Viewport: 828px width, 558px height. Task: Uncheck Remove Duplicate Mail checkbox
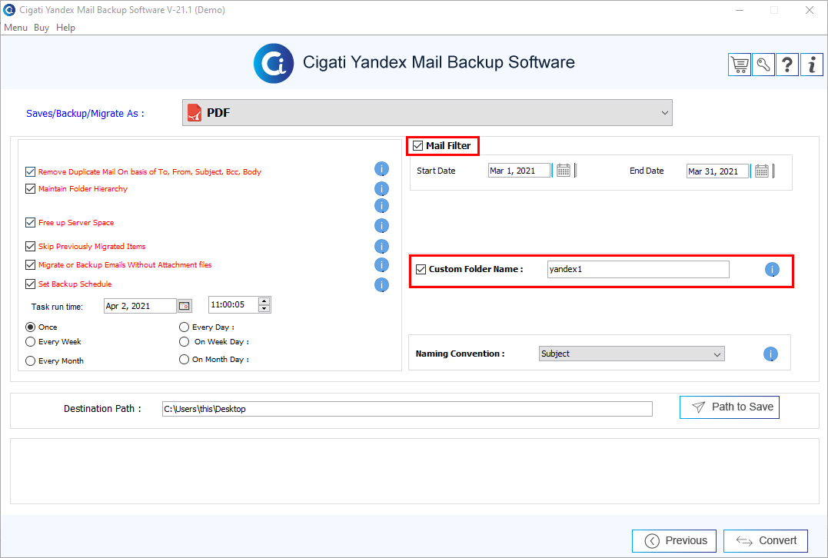tap(30, 171)
